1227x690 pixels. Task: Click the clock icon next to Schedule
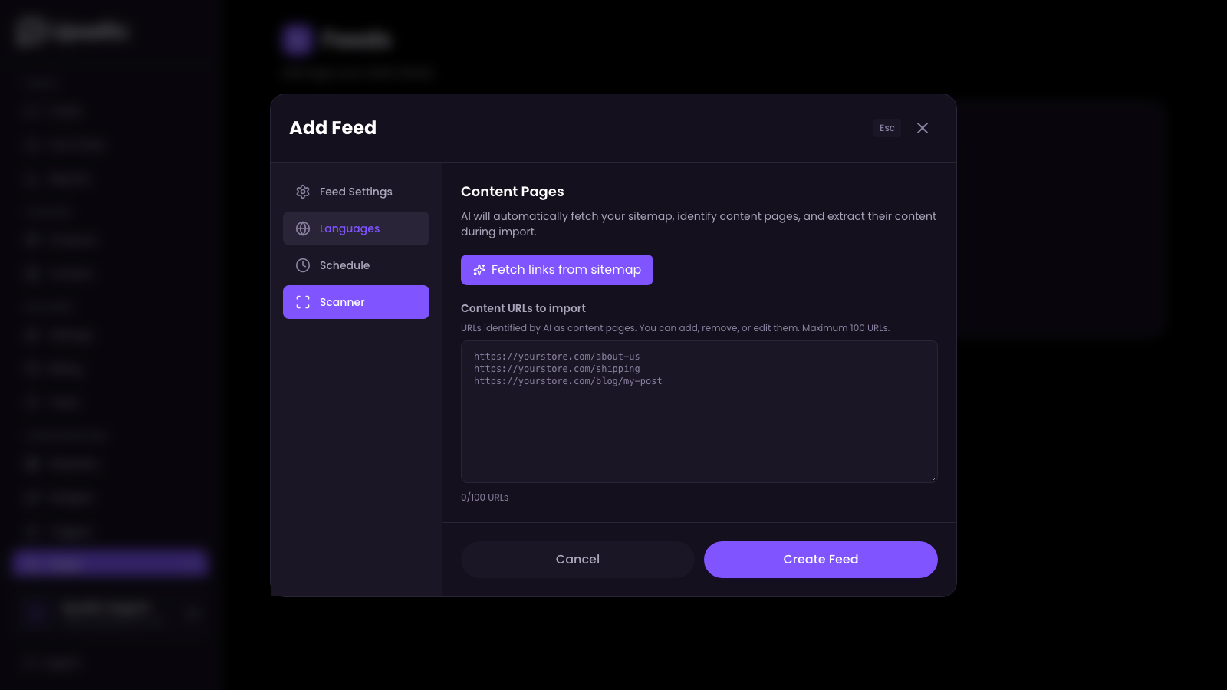(303, 265)
